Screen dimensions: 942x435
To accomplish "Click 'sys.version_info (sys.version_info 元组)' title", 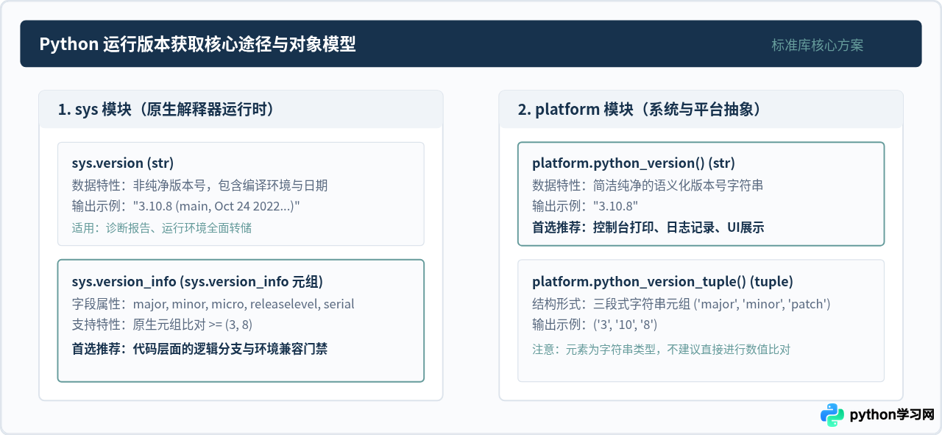I will tap(197, 282).
